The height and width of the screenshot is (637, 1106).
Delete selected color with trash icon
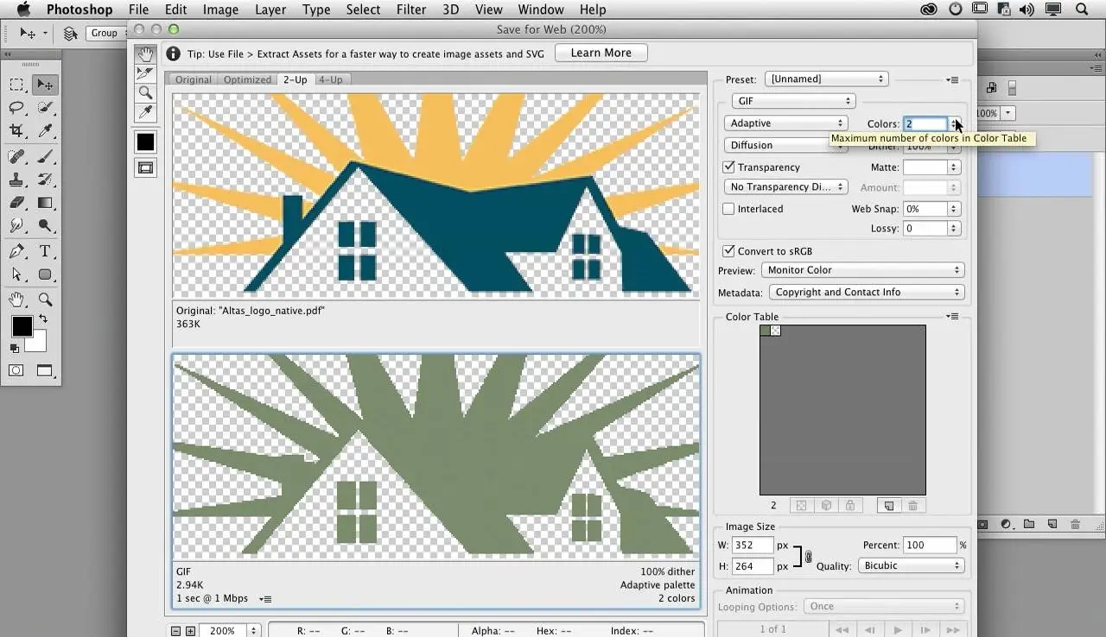913,506
